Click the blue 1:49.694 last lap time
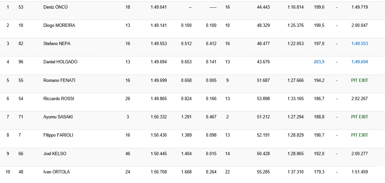This screenshot has width=385, height=183. [x=359, y=62]
